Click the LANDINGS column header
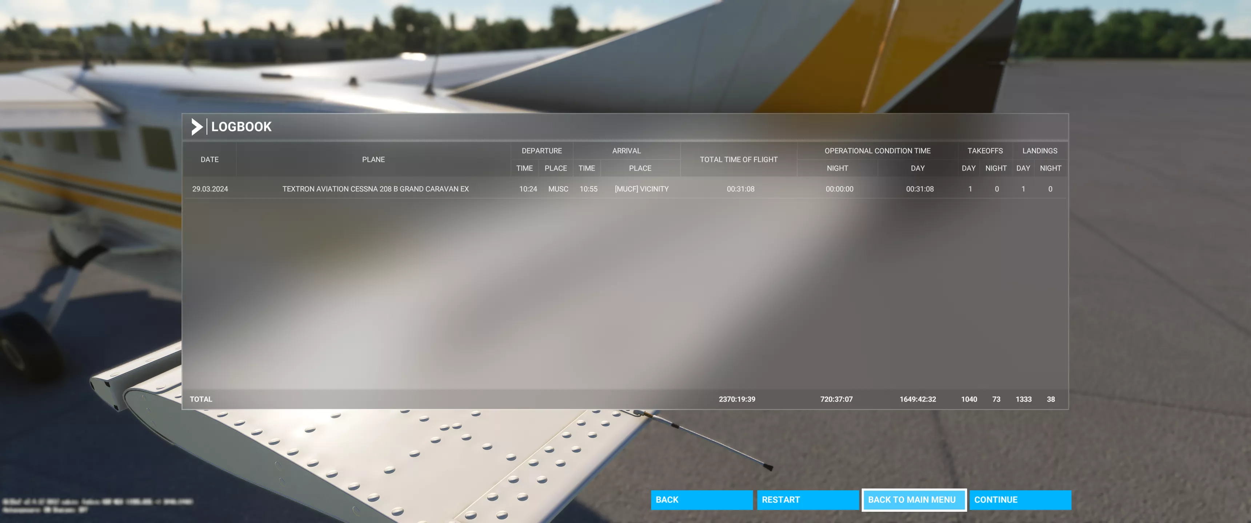 coord(1040,151)
